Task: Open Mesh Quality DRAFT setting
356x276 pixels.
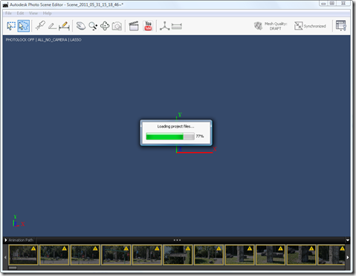Action: pos(271,26)
